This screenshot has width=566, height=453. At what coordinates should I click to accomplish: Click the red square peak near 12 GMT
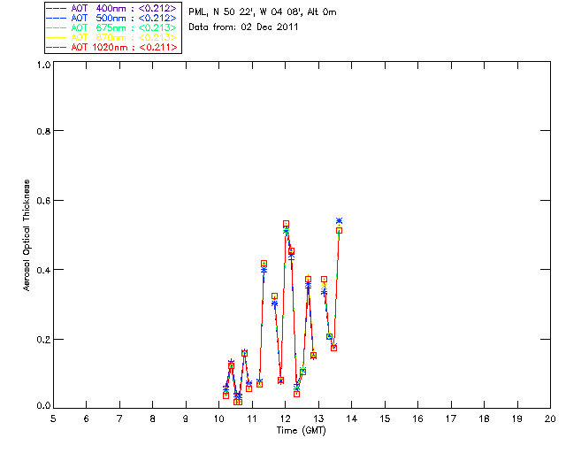point(286,224)
